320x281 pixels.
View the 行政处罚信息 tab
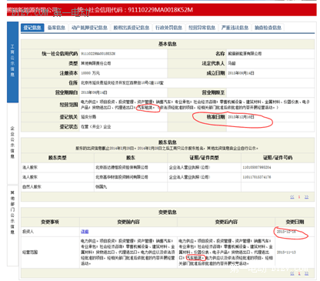169,28
